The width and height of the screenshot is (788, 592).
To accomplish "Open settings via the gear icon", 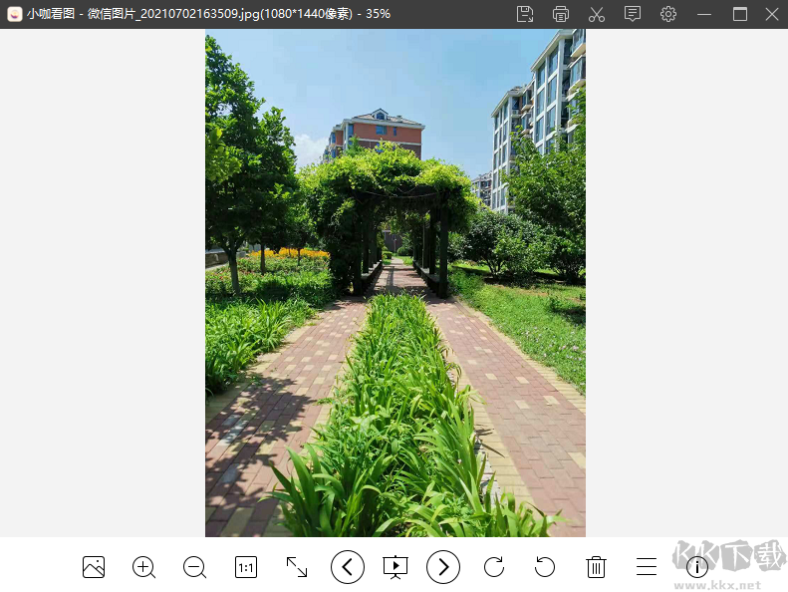I will tap(668, 14).
